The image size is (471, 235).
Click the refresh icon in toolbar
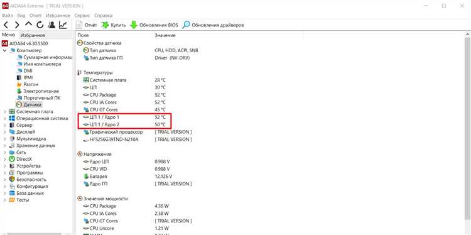pyautogui.click(x=40, y=25)
